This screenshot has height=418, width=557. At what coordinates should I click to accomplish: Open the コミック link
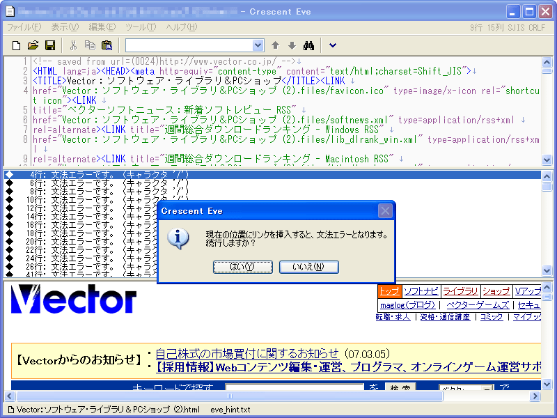(x=492, y=317)
